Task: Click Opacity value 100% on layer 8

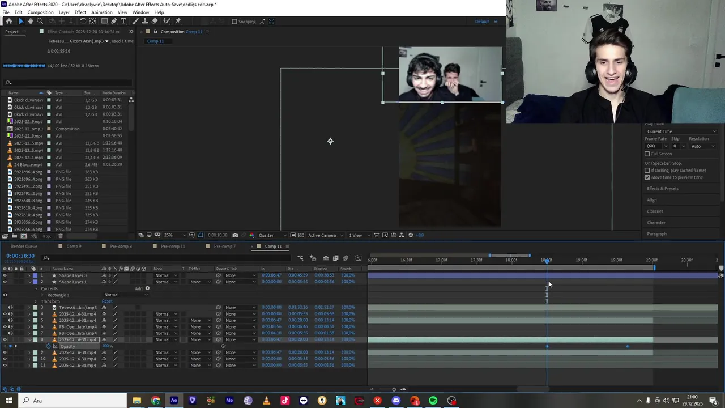Action: [x=107, y=346]
